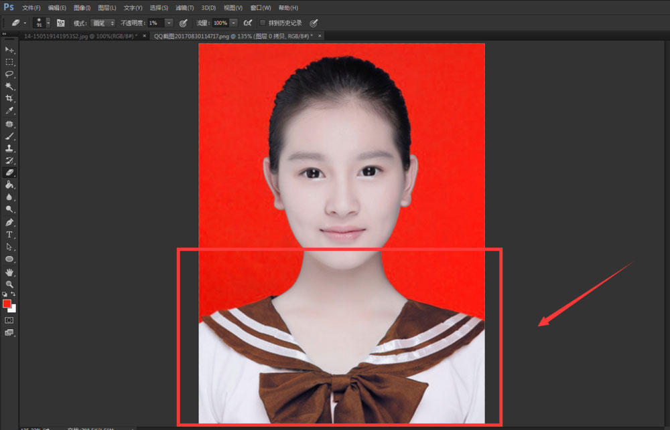Toggle Quick Mask mode
Viewport: 670px width, 430px height.
click(x=9, y=320)
